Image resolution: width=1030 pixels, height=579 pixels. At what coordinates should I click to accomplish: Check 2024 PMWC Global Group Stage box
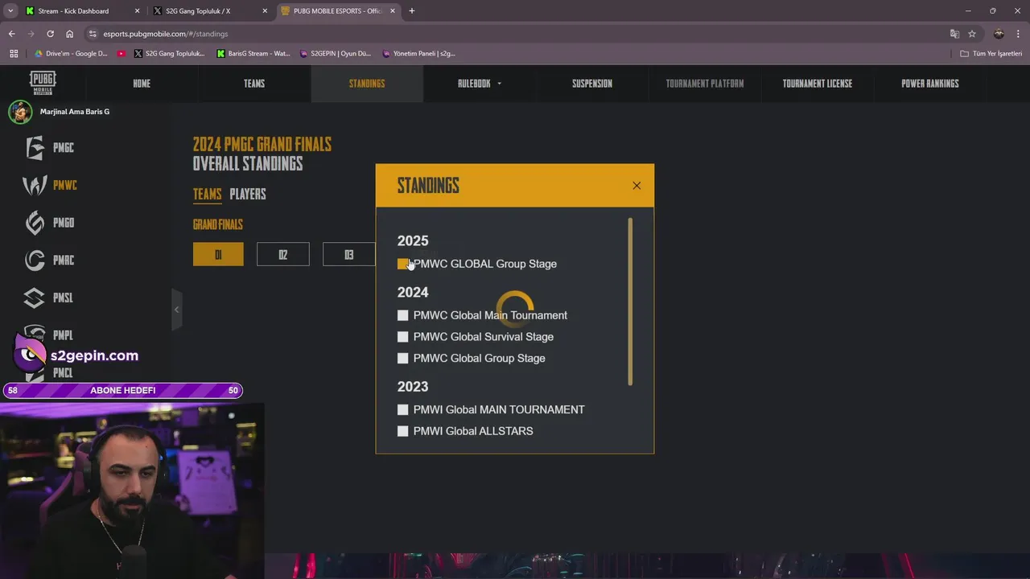(403, 358)
